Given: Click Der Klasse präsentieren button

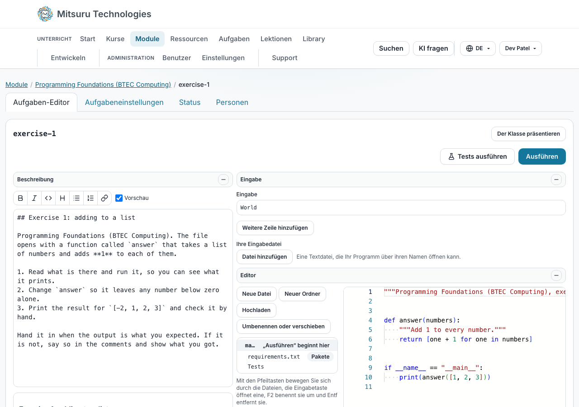Looking at the screenshot, I should pos(528,134).
